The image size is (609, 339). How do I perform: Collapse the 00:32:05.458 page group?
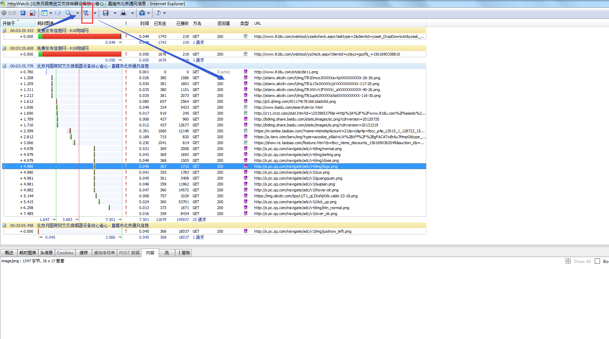(x=4, y=225)
